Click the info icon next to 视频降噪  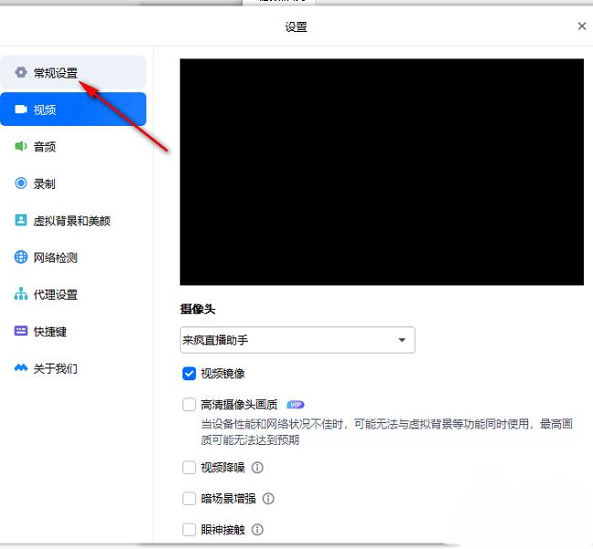tap(257, 468)
